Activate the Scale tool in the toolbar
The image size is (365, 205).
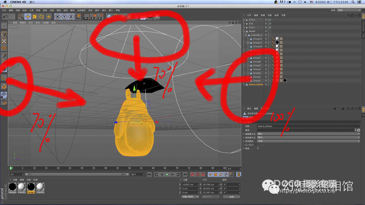tap(35, 16)
